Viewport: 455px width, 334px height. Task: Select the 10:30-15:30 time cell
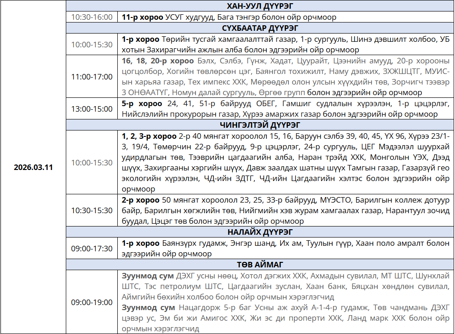click(92, 210)
